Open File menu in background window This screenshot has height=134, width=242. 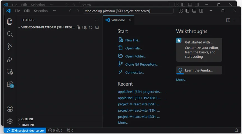pyautogui.click(x=15, y=5)
